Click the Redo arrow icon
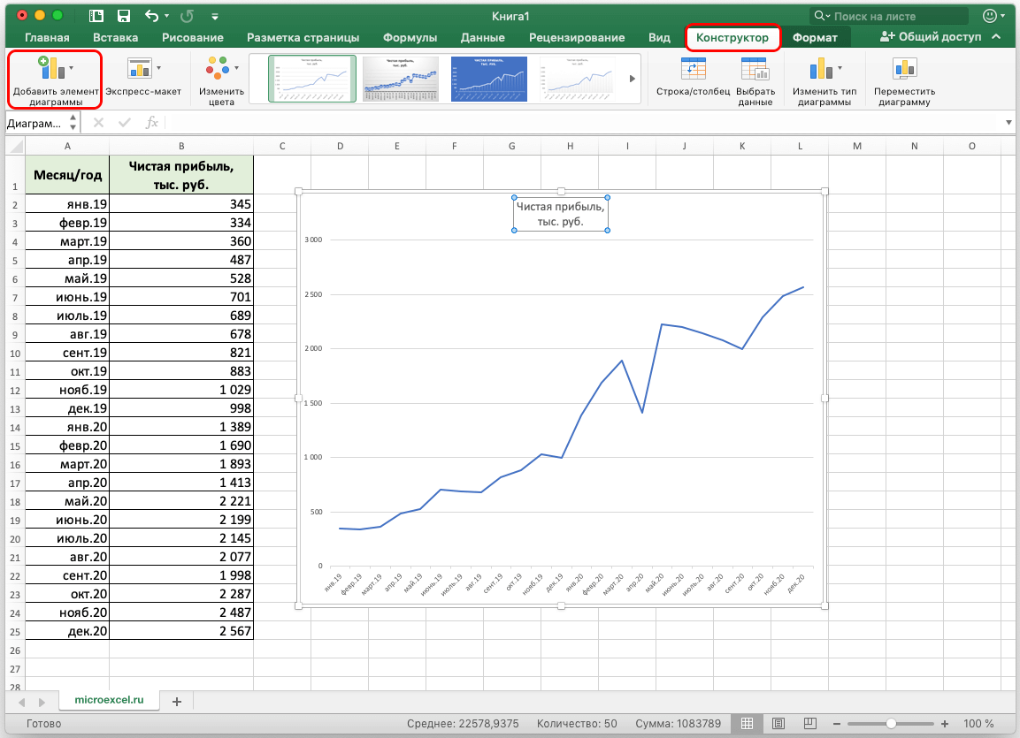1020x738 pixels. pos(187,16)
